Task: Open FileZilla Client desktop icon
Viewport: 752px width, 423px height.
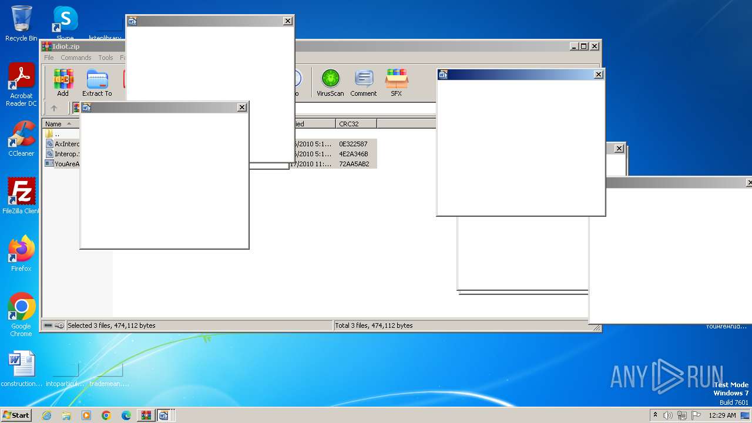Action: pyautogui.click(x=21, y=196)
